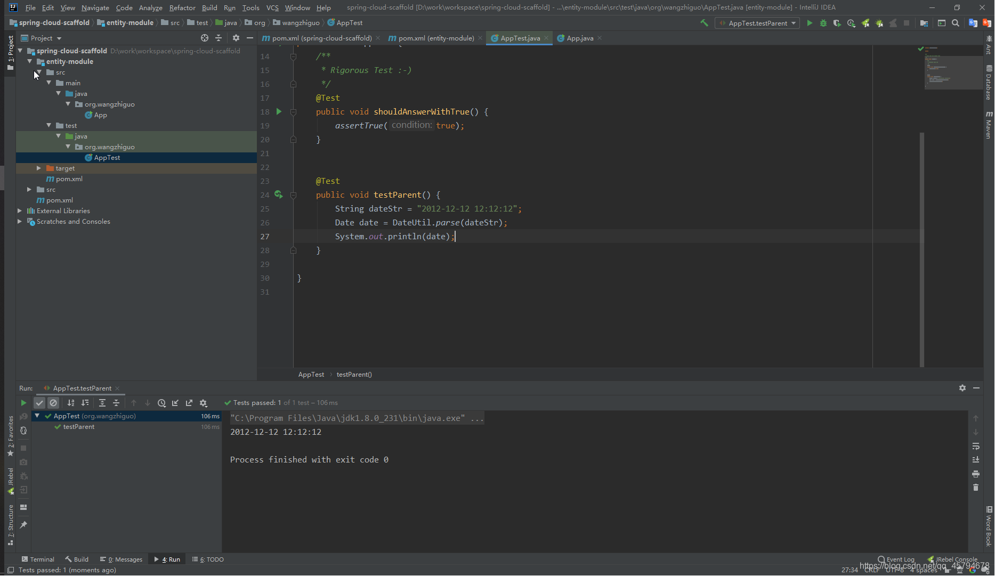This screenshot has width=995, height=576.
Task: Click the Search Everywhere magnifier icon
Action: [x=956, y=23]
